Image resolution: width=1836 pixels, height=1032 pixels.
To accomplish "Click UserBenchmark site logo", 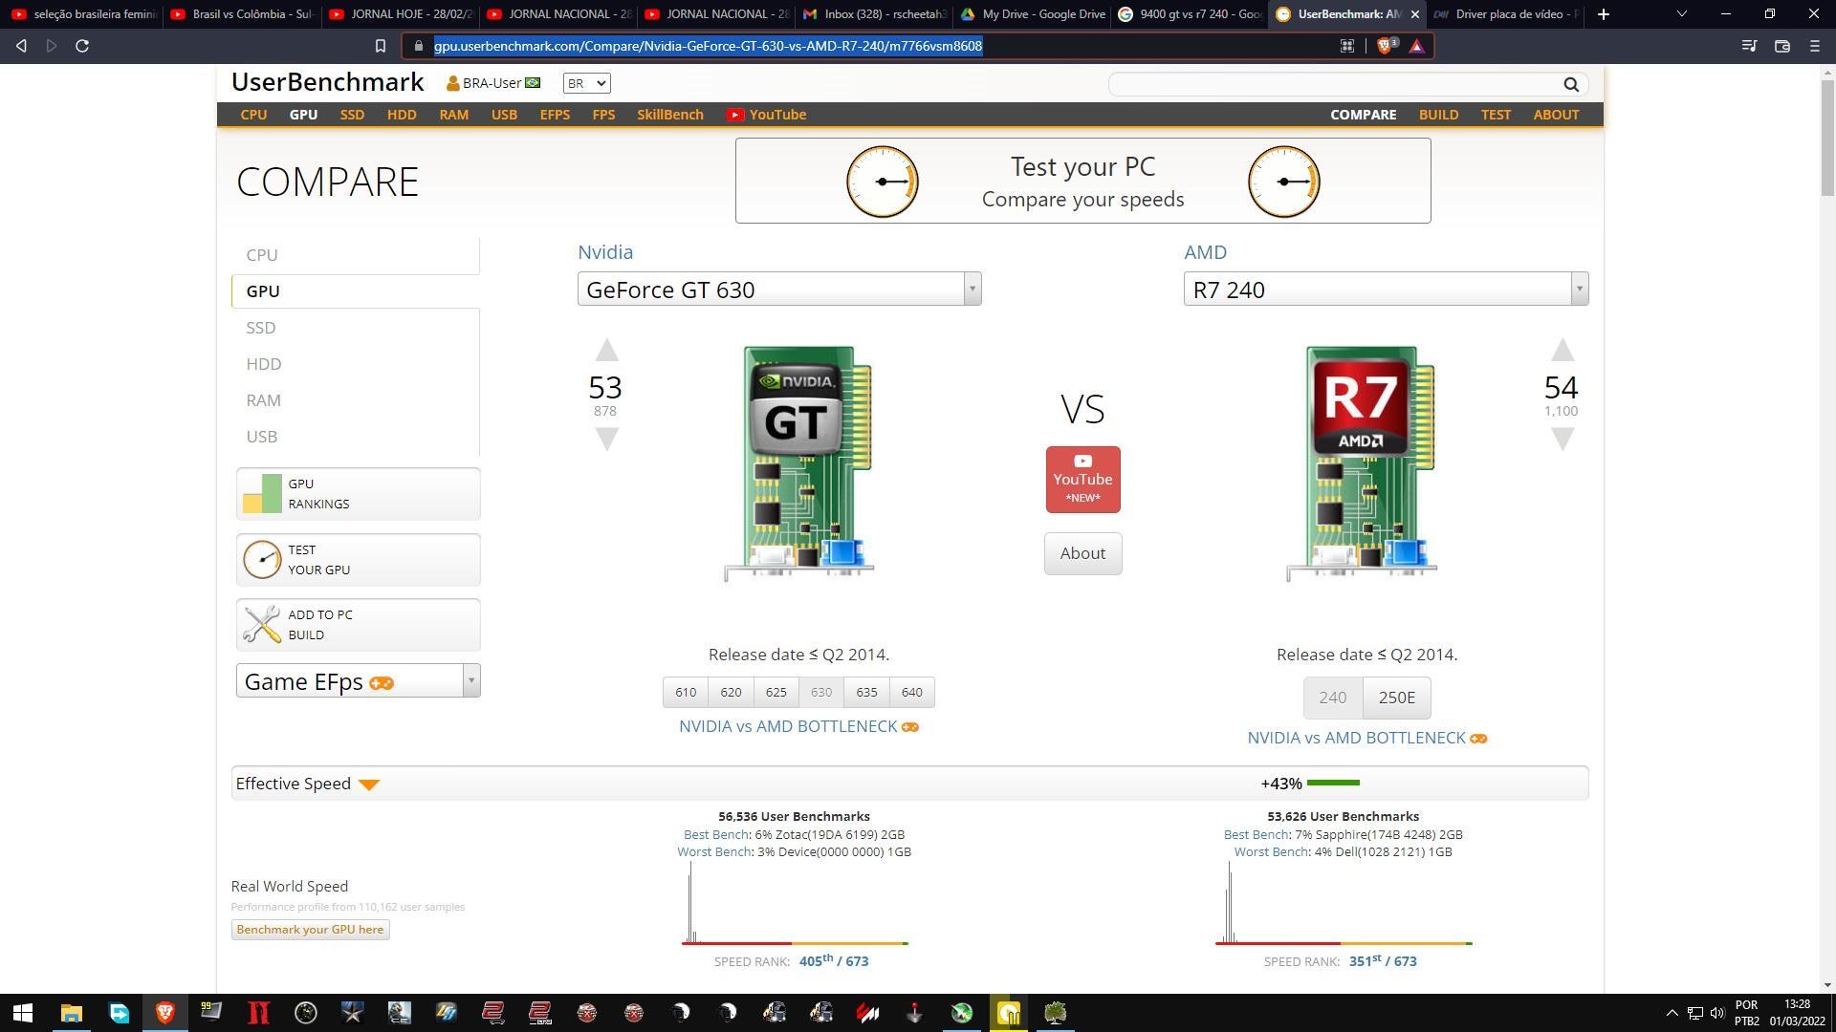I will [327, 82].
